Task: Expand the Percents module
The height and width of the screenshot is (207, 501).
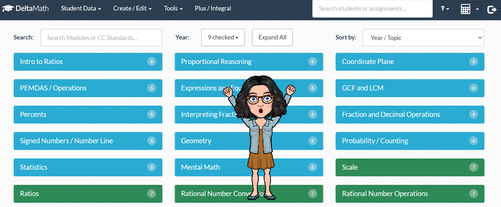Action: pyautogui.click(x=88, y=115)
